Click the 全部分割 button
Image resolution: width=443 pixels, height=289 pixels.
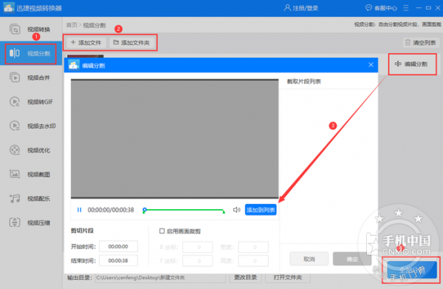pos(412,270)
